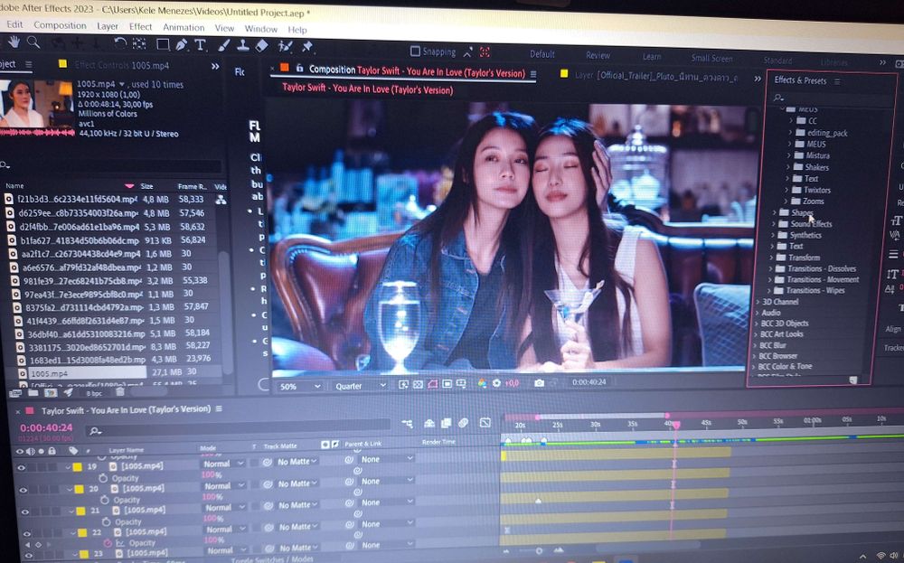904x563 pixels.
Task: Open the Animation menu
Action: (184, 28)
